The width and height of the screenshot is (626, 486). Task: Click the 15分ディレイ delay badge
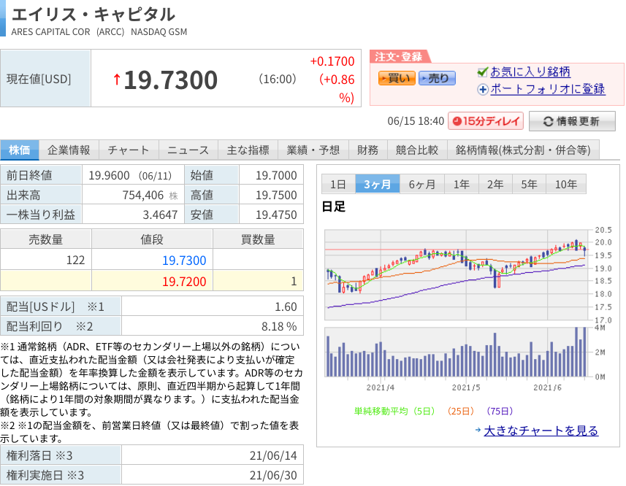[x=486, y=121]
